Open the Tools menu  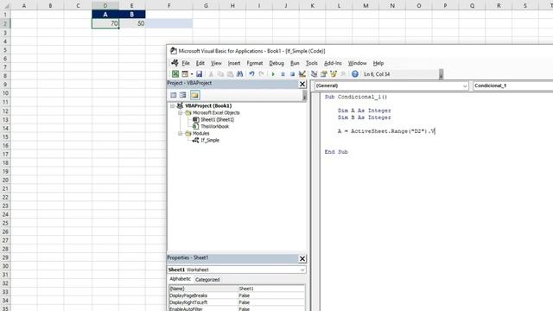click(311, 63)
